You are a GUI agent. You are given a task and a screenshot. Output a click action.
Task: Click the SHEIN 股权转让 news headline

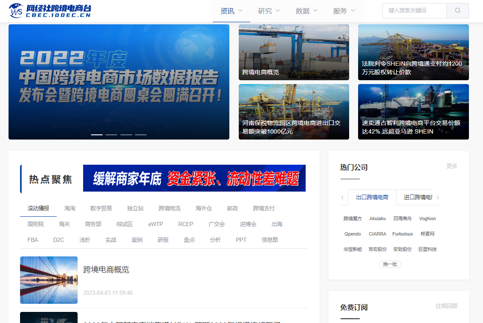pos(411,69)
